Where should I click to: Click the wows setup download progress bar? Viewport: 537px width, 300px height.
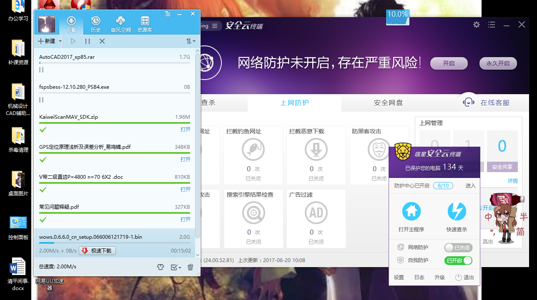[115, 243]
